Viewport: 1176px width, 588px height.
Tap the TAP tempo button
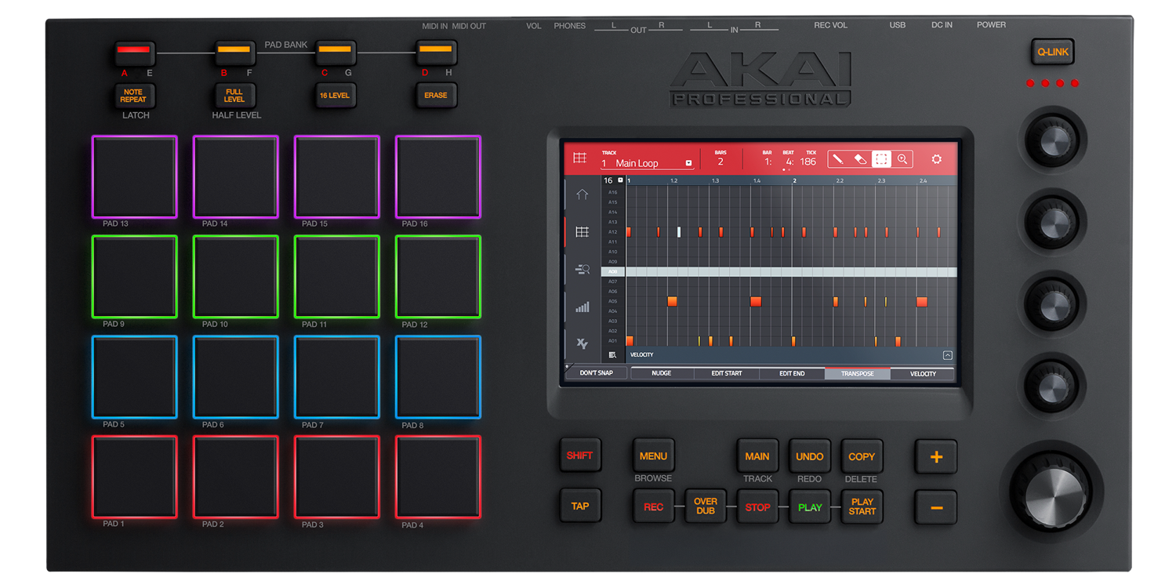pos(580,506)
